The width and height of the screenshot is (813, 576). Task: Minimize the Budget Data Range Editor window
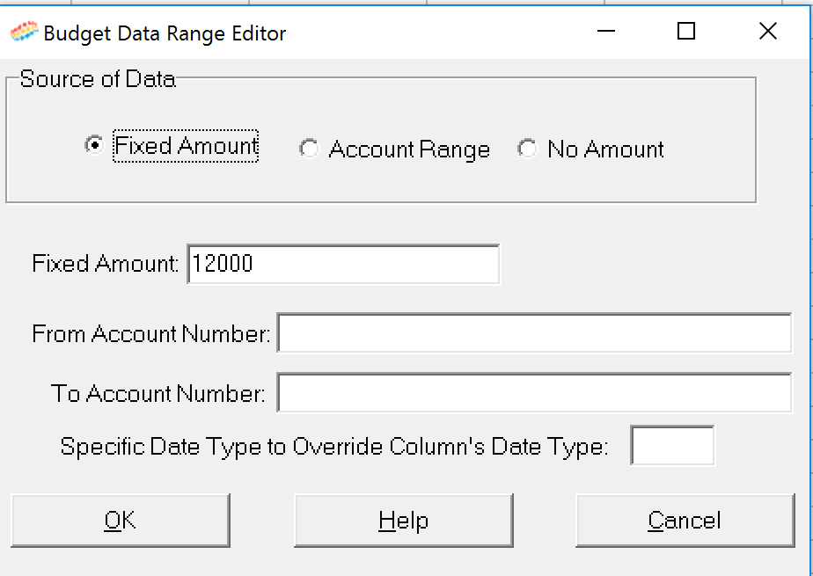tap(605, 32)
